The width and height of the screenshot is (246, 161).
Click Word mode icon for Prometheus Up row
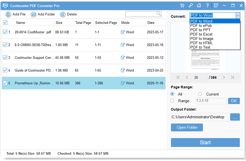(x=123, y=83)
